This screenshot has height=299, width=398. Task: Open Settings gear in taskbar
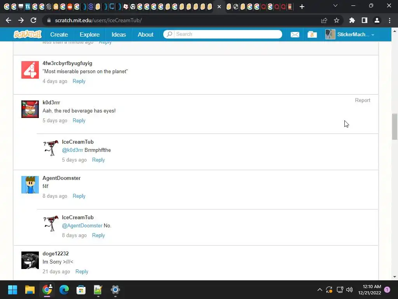coord(115,290)
